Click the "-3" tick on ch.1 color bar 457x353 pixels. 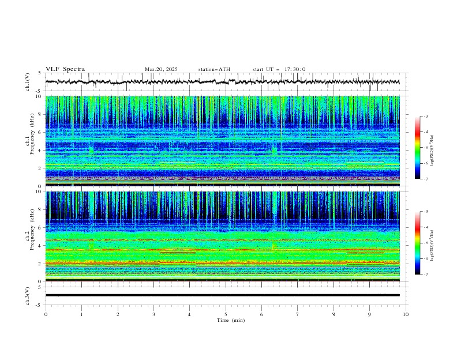(x=425, y=116)
